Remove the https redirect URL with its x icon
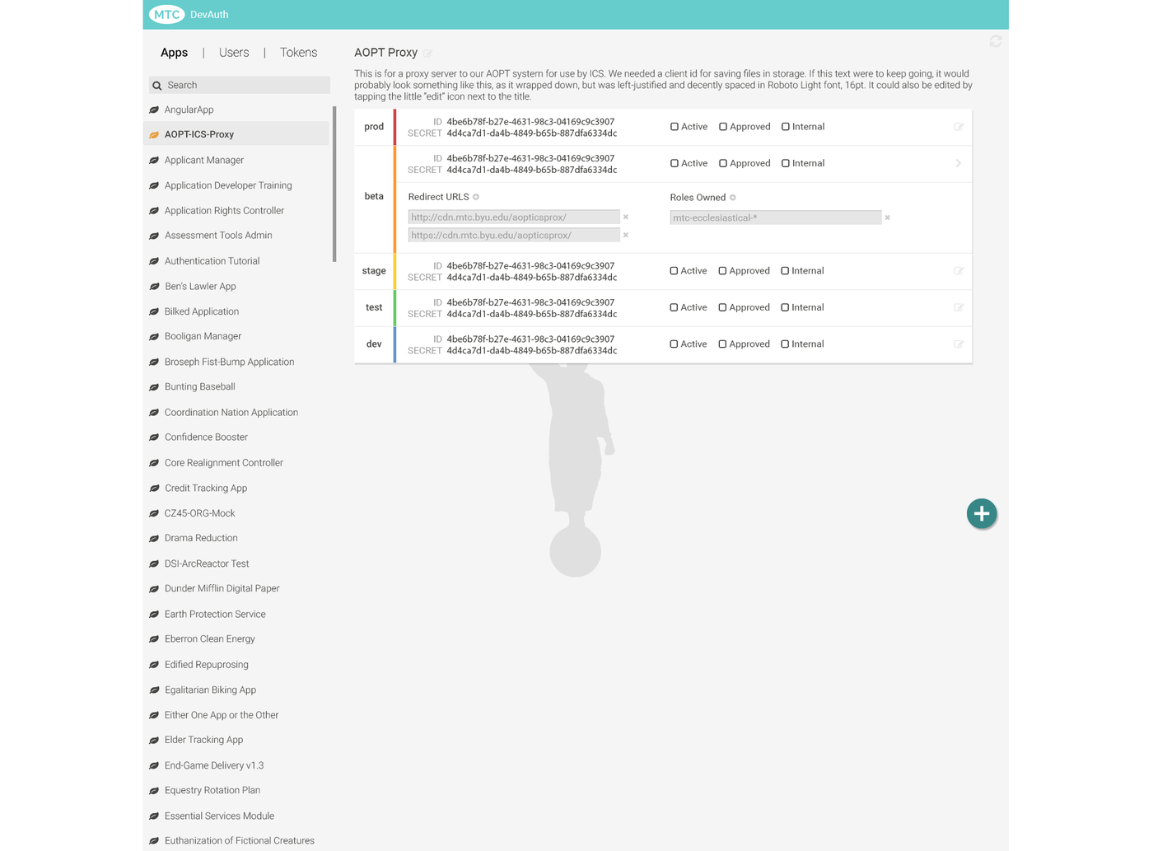The image size is (1153, 851). click(x=626, y=235)
